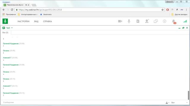
Task: Open the add participant icon
Action: pos(147,21)
